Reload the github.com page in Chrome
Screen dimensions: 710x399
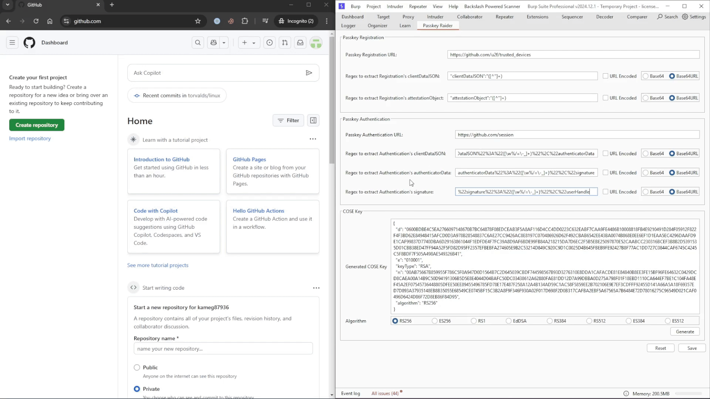coord(36,21)
